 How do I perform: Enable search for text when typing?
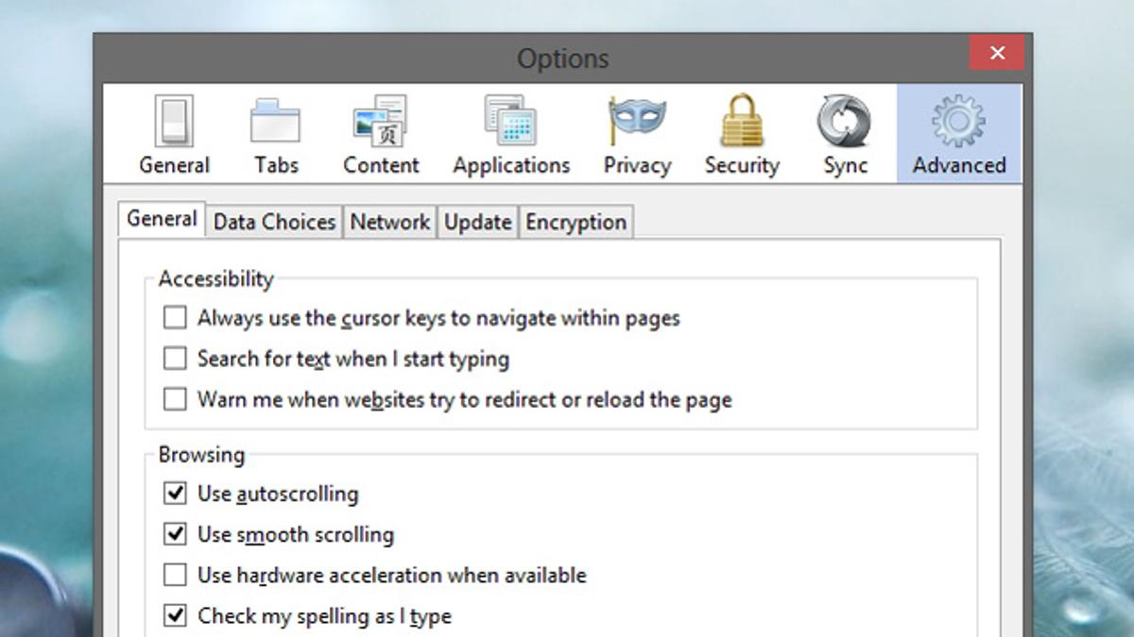point(175,359)
